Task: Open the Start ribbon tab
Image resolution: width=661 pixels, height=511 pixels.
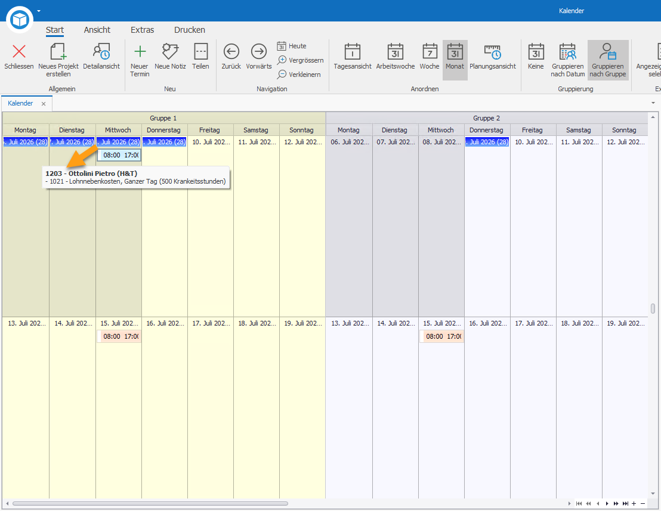Action: [x=55, y=30]
